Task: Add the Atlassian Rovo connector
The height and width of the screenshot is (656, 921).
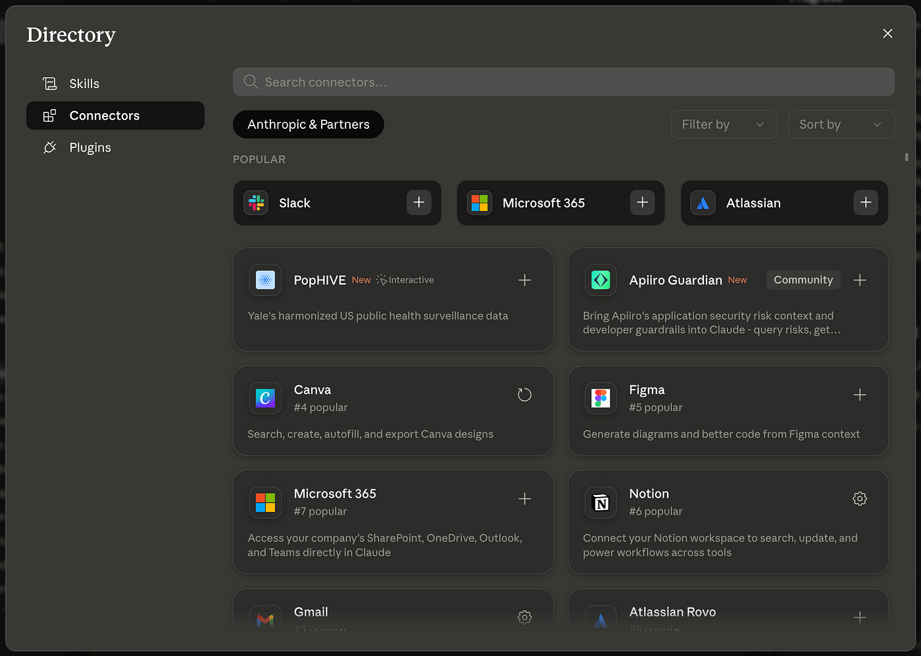Action: tap(860, 617)
